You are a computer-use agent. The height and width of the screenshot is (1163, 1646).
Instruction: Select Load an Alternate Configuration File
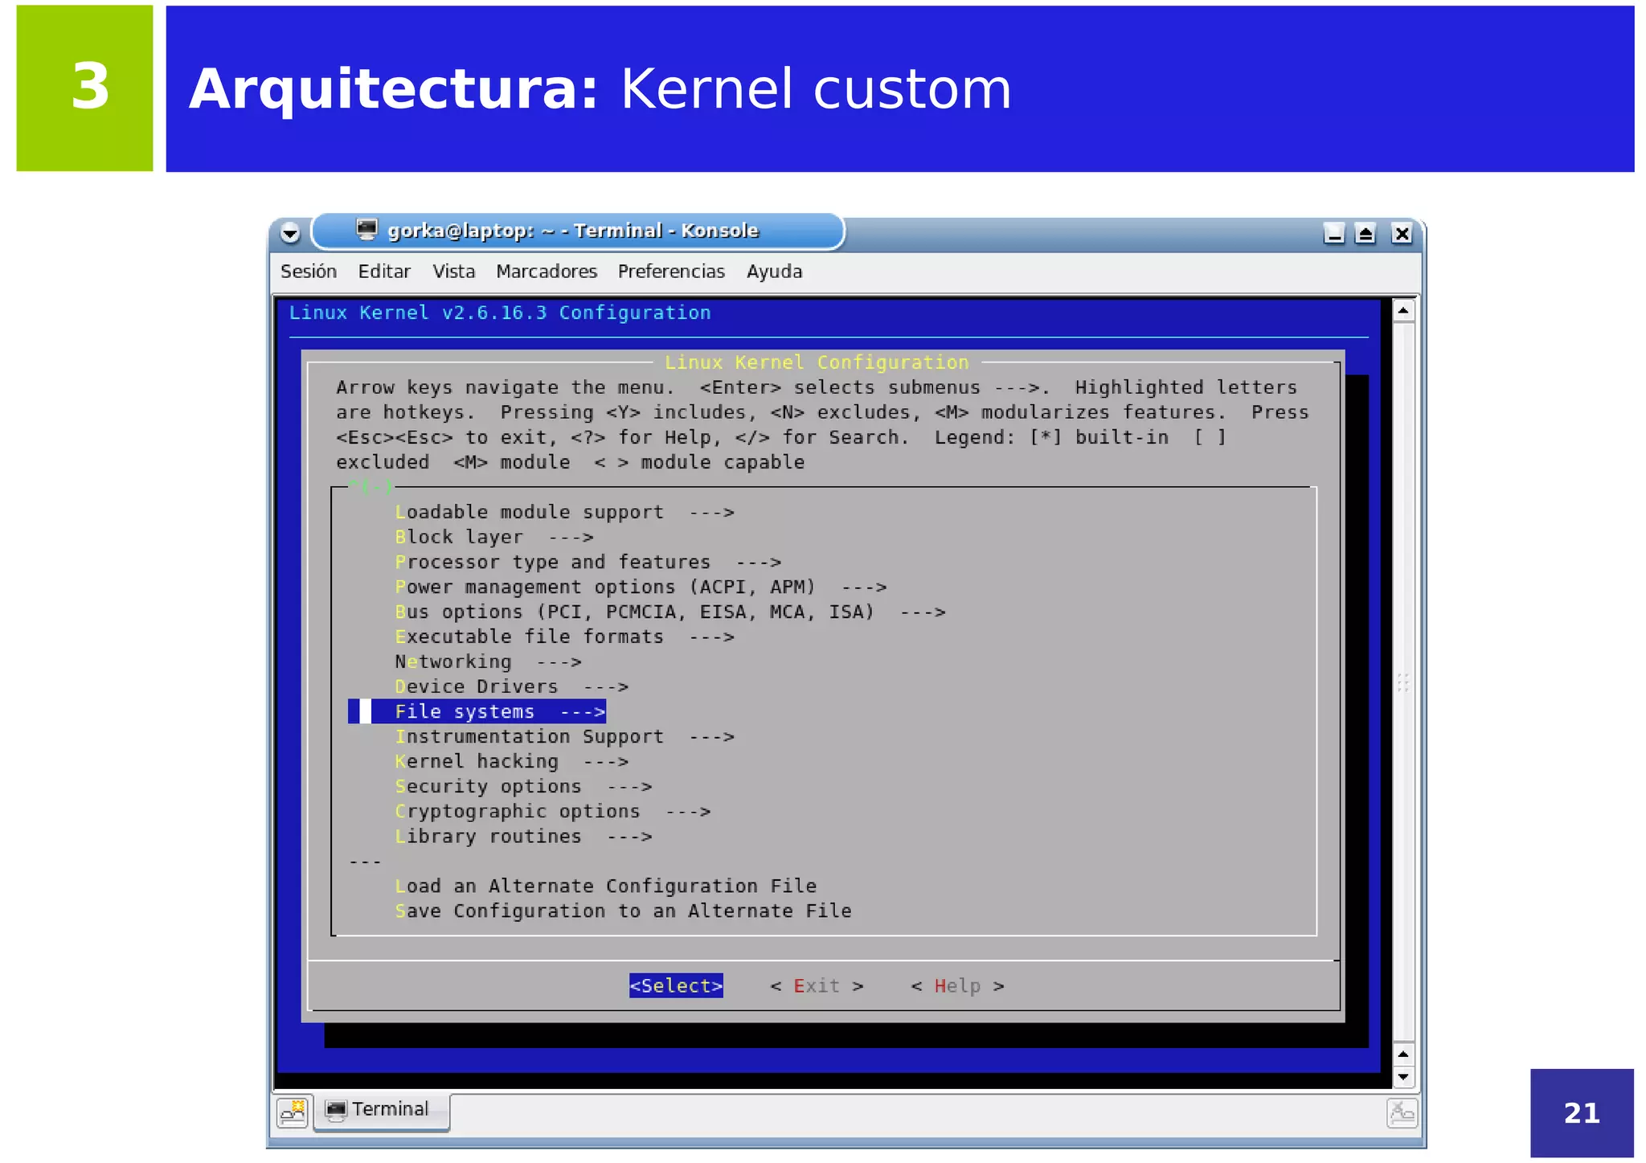tap(605, 886)
